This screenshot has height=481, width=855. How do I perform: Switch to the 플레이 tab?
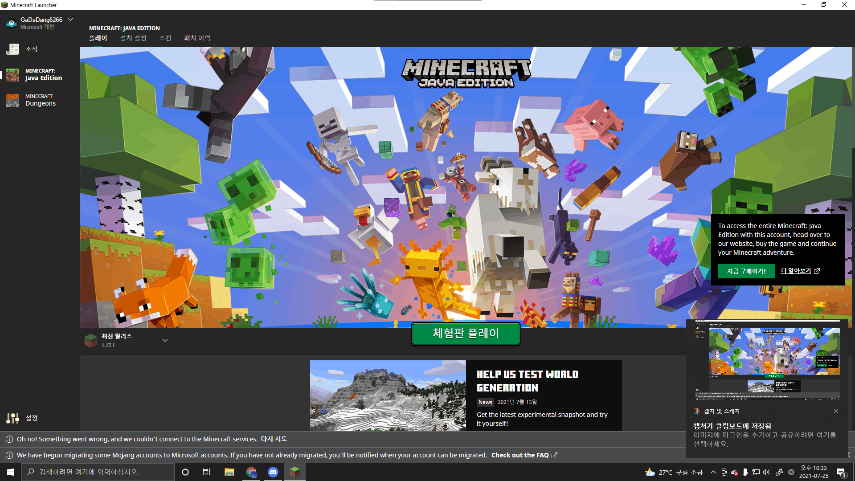tap(98, 38)
